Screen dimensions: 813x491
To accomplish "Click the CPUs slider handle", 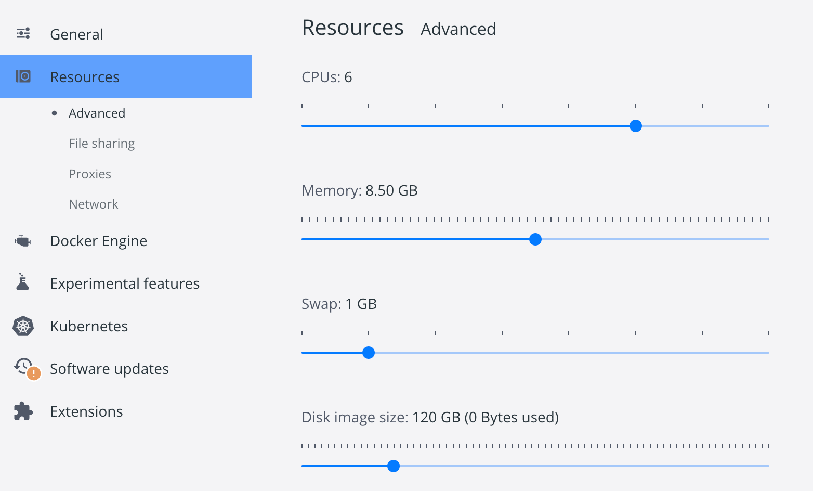I will tap(635, 126).
